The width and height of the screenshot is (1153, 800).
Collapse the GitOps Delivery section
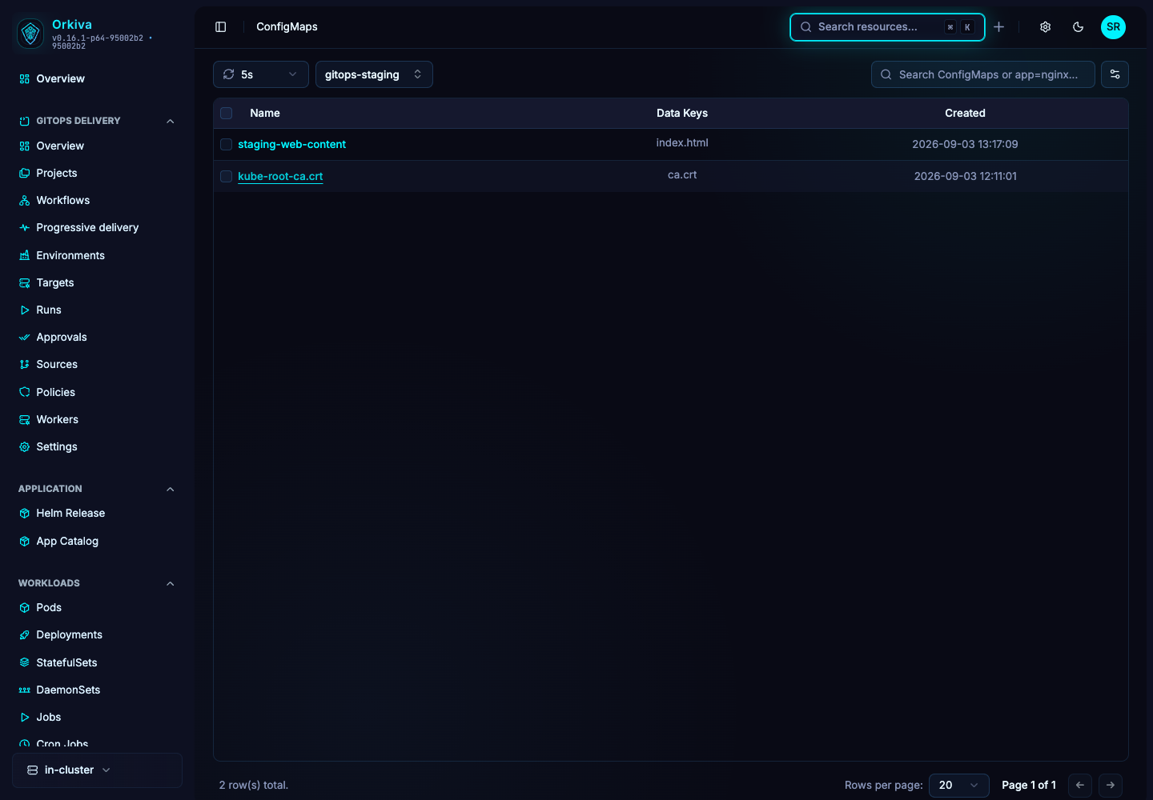pos(170,121)
